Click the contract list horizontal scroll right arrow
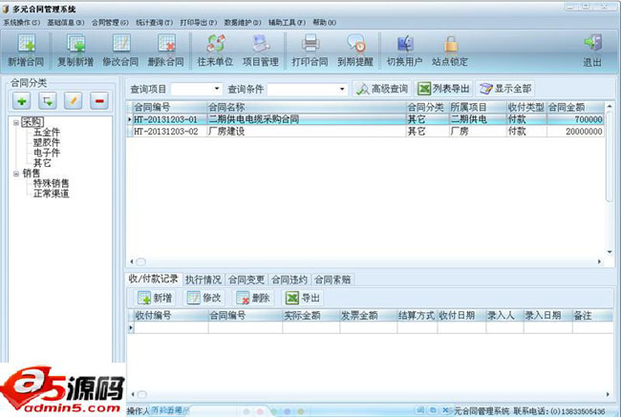This screenshot has height=417, width=621. coord(599,261)
